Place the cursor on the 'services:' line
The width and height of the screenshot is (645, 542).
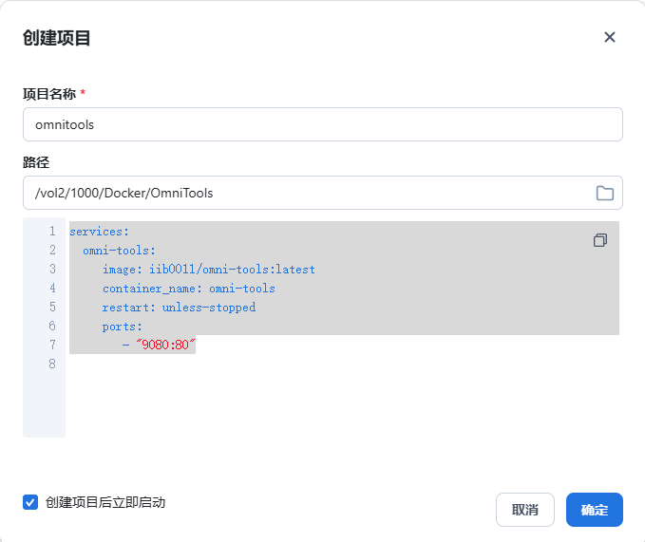(x=99, y=232)
